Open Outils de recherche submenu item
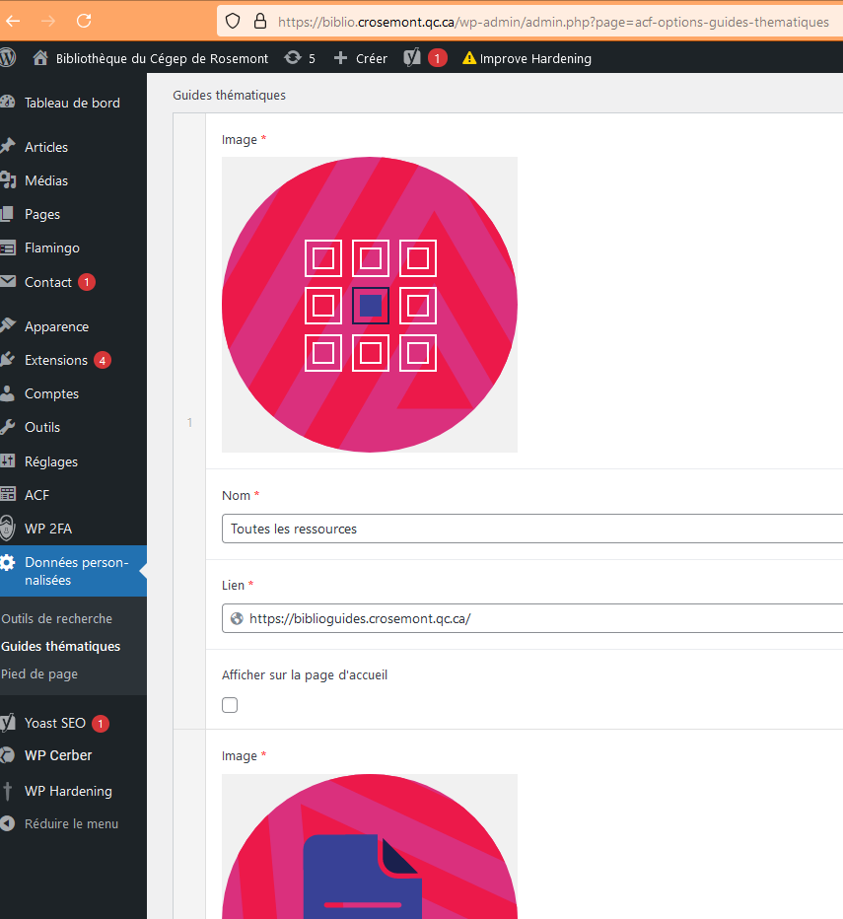Screen dimensions: 843x919 pos(57,618)
